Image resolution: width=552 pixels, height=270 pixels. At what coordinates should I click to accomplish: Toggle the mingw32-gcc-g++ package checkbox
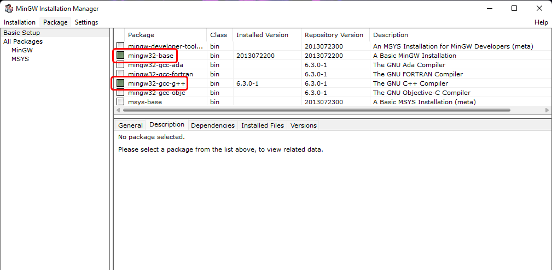tap(120, 83)
